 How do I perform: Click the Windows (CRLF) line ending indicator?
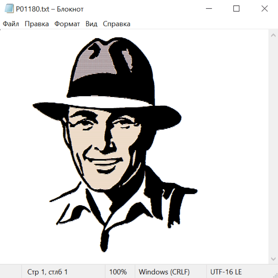pos(164,272)
